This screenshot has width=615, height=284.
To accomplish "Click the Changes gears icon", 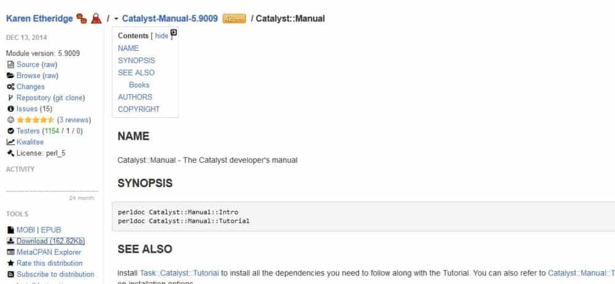I will (x=10, y=87).
